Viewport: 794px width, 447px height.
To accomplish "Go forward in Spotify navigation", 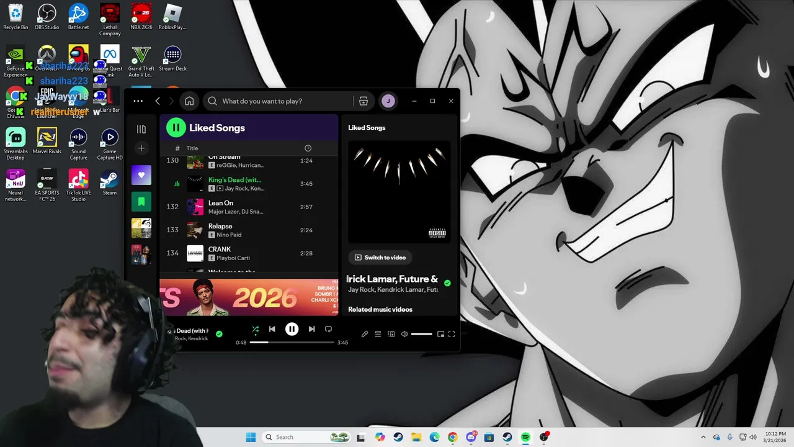I will click(x=172, y=101).
